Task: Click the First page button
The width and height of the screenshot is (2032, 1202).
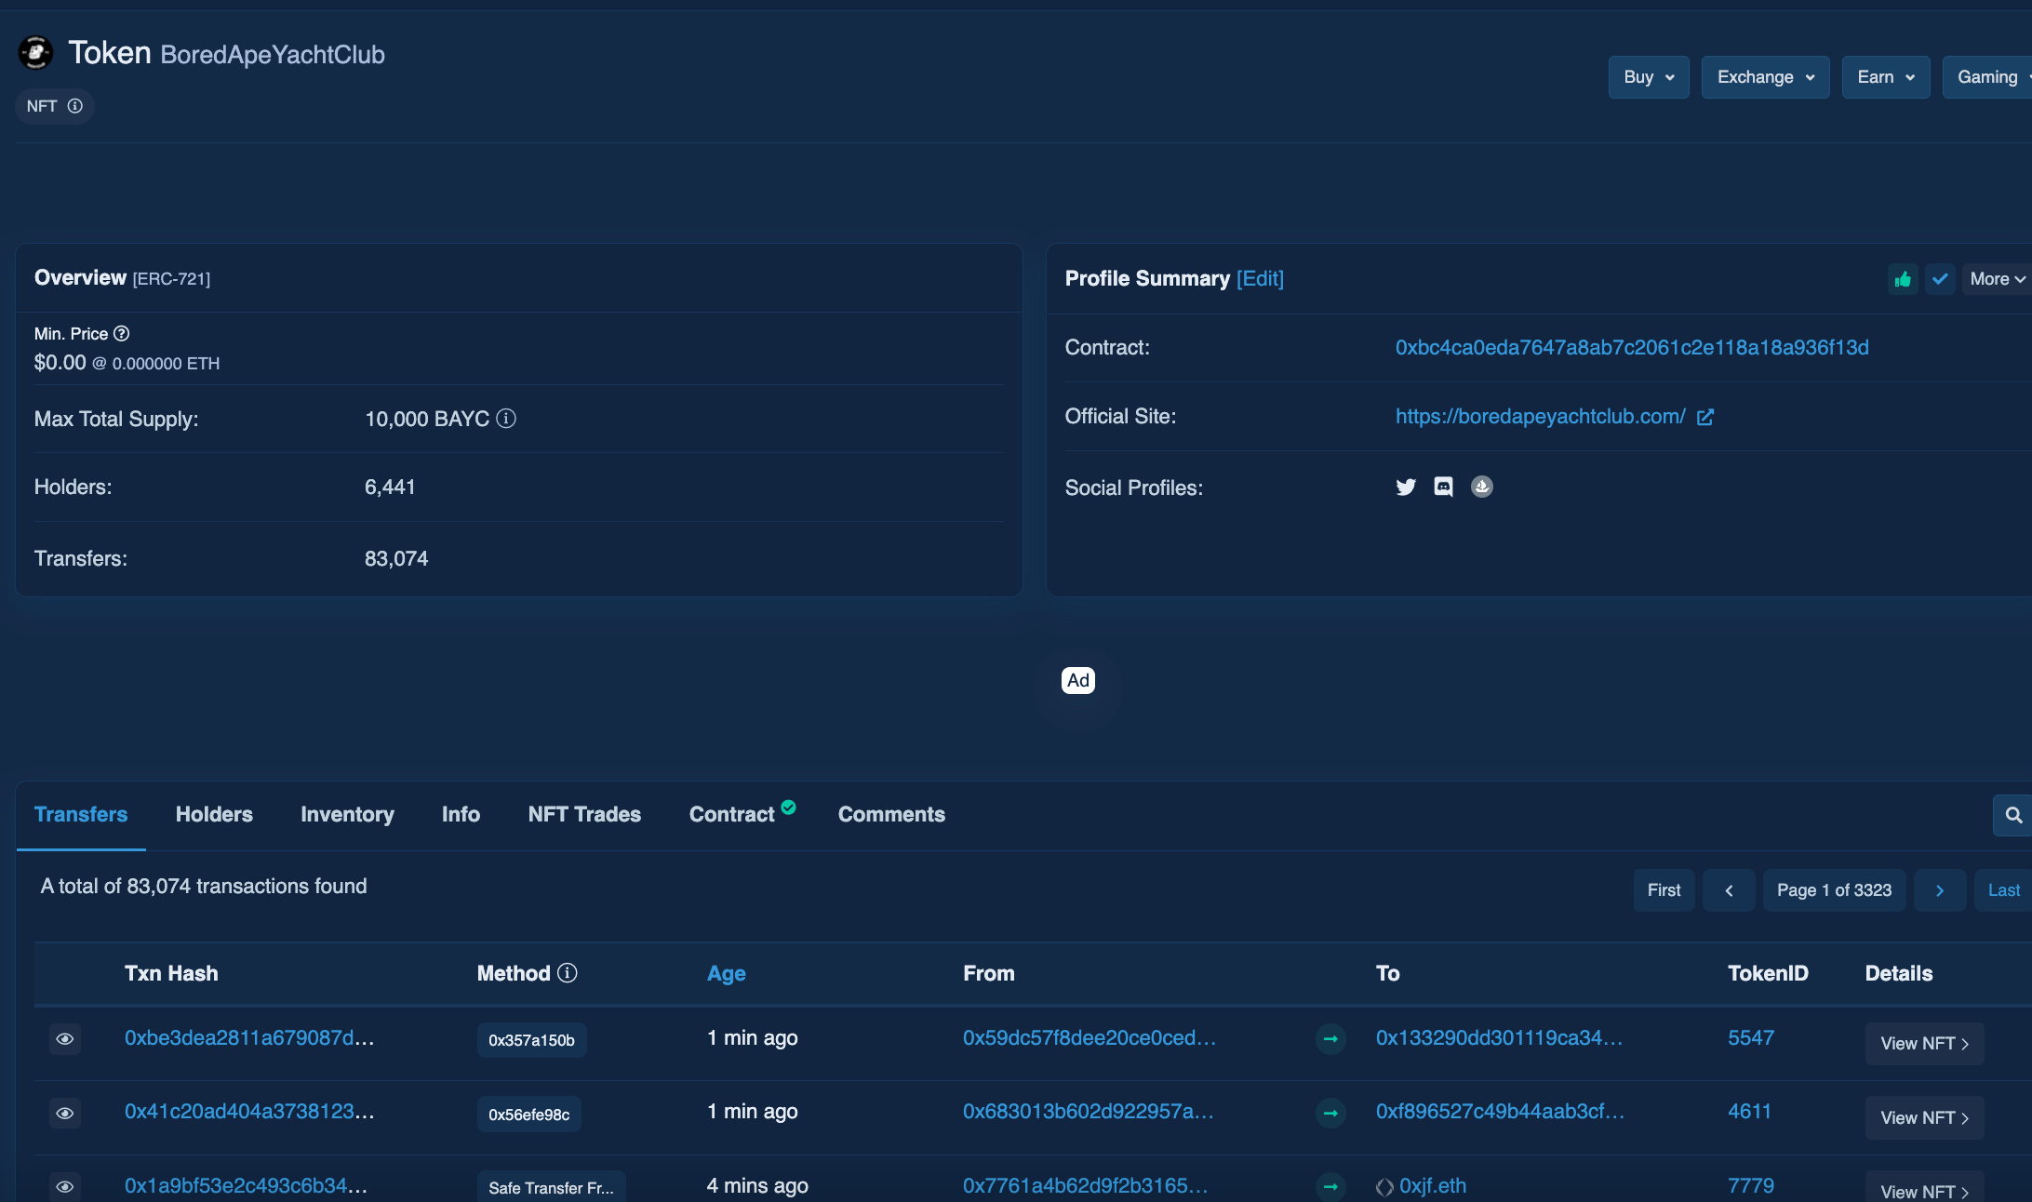Action: [1664, 890]
